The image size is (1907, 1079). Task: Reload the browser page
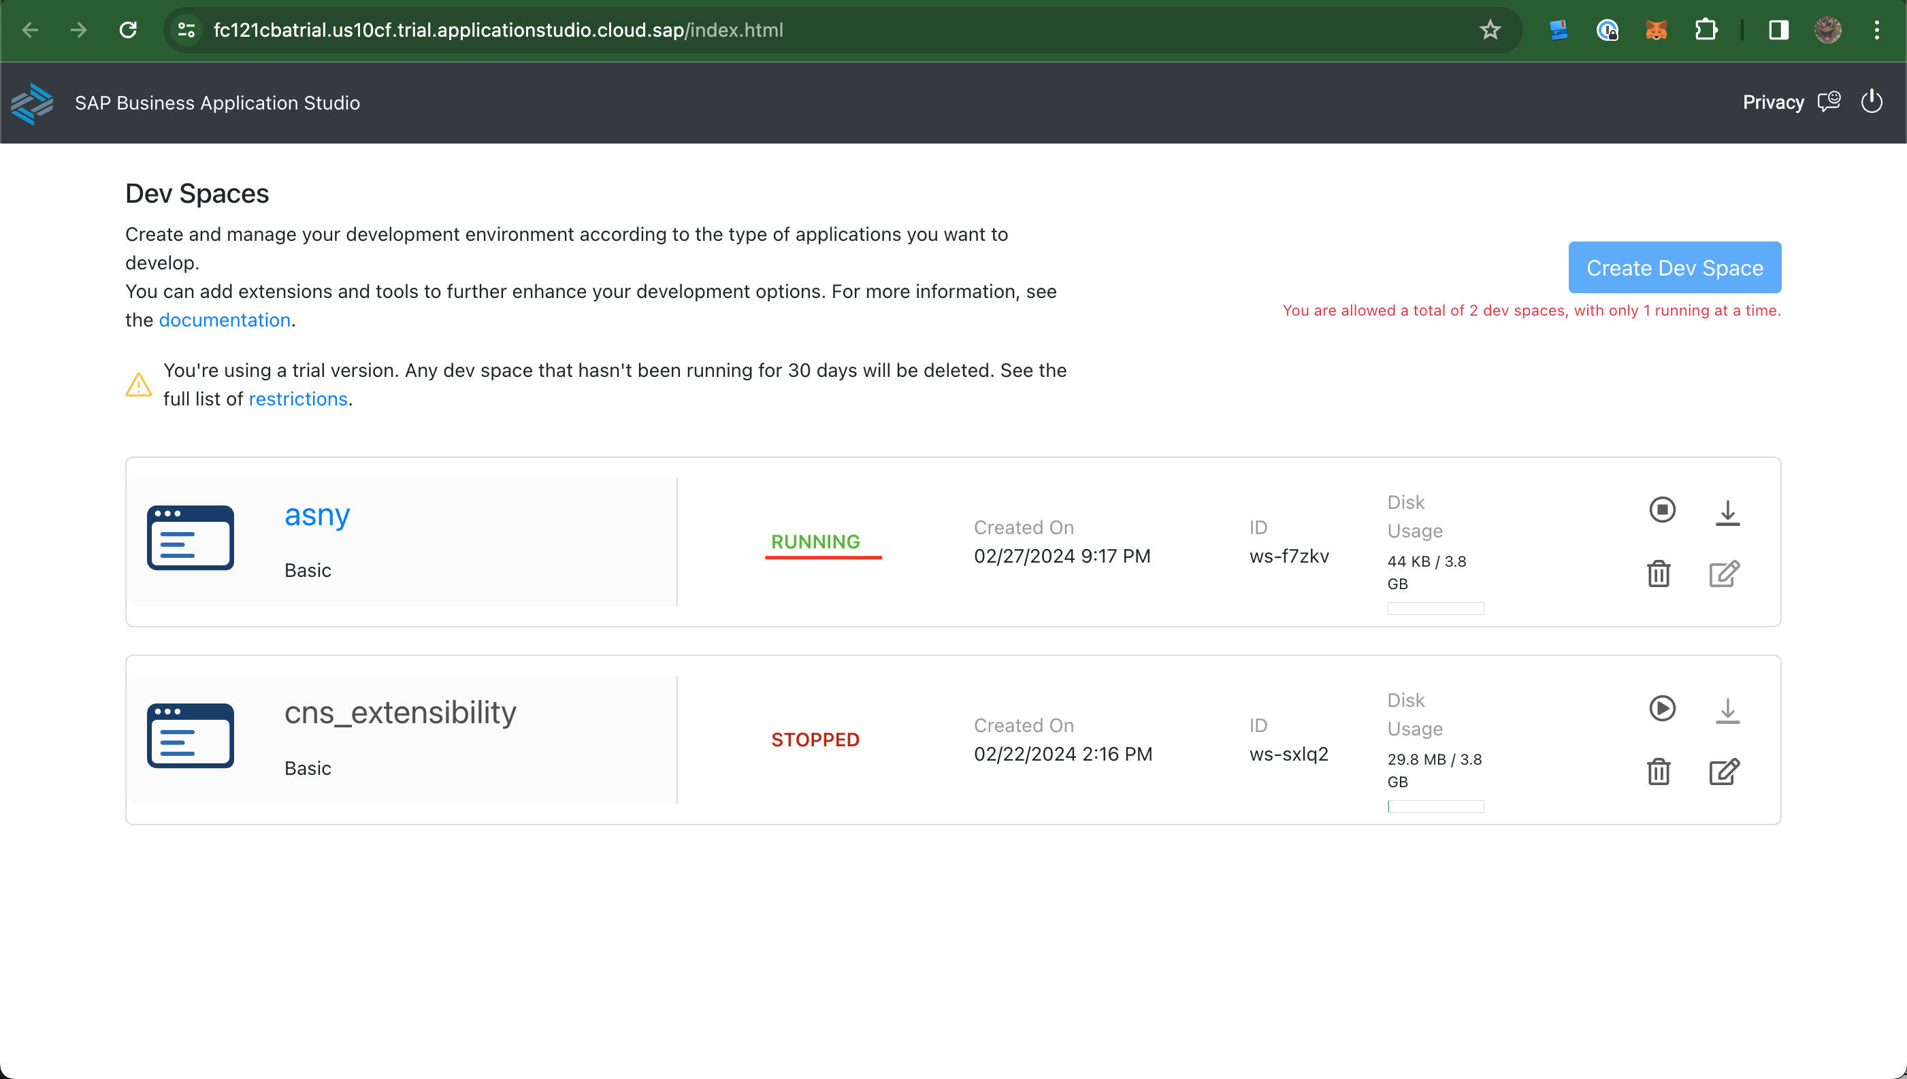pyautogui.click(x=128, y=31)
